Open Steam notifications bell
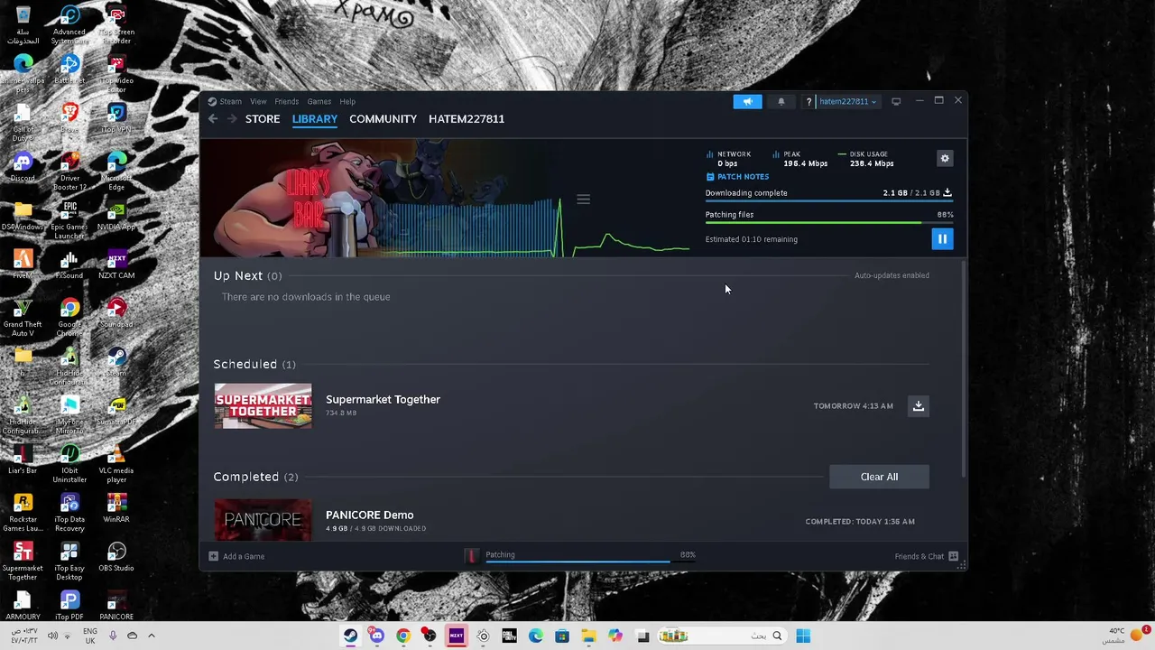Viewport: 1155px width, 650px height. [x=781, y=101]
